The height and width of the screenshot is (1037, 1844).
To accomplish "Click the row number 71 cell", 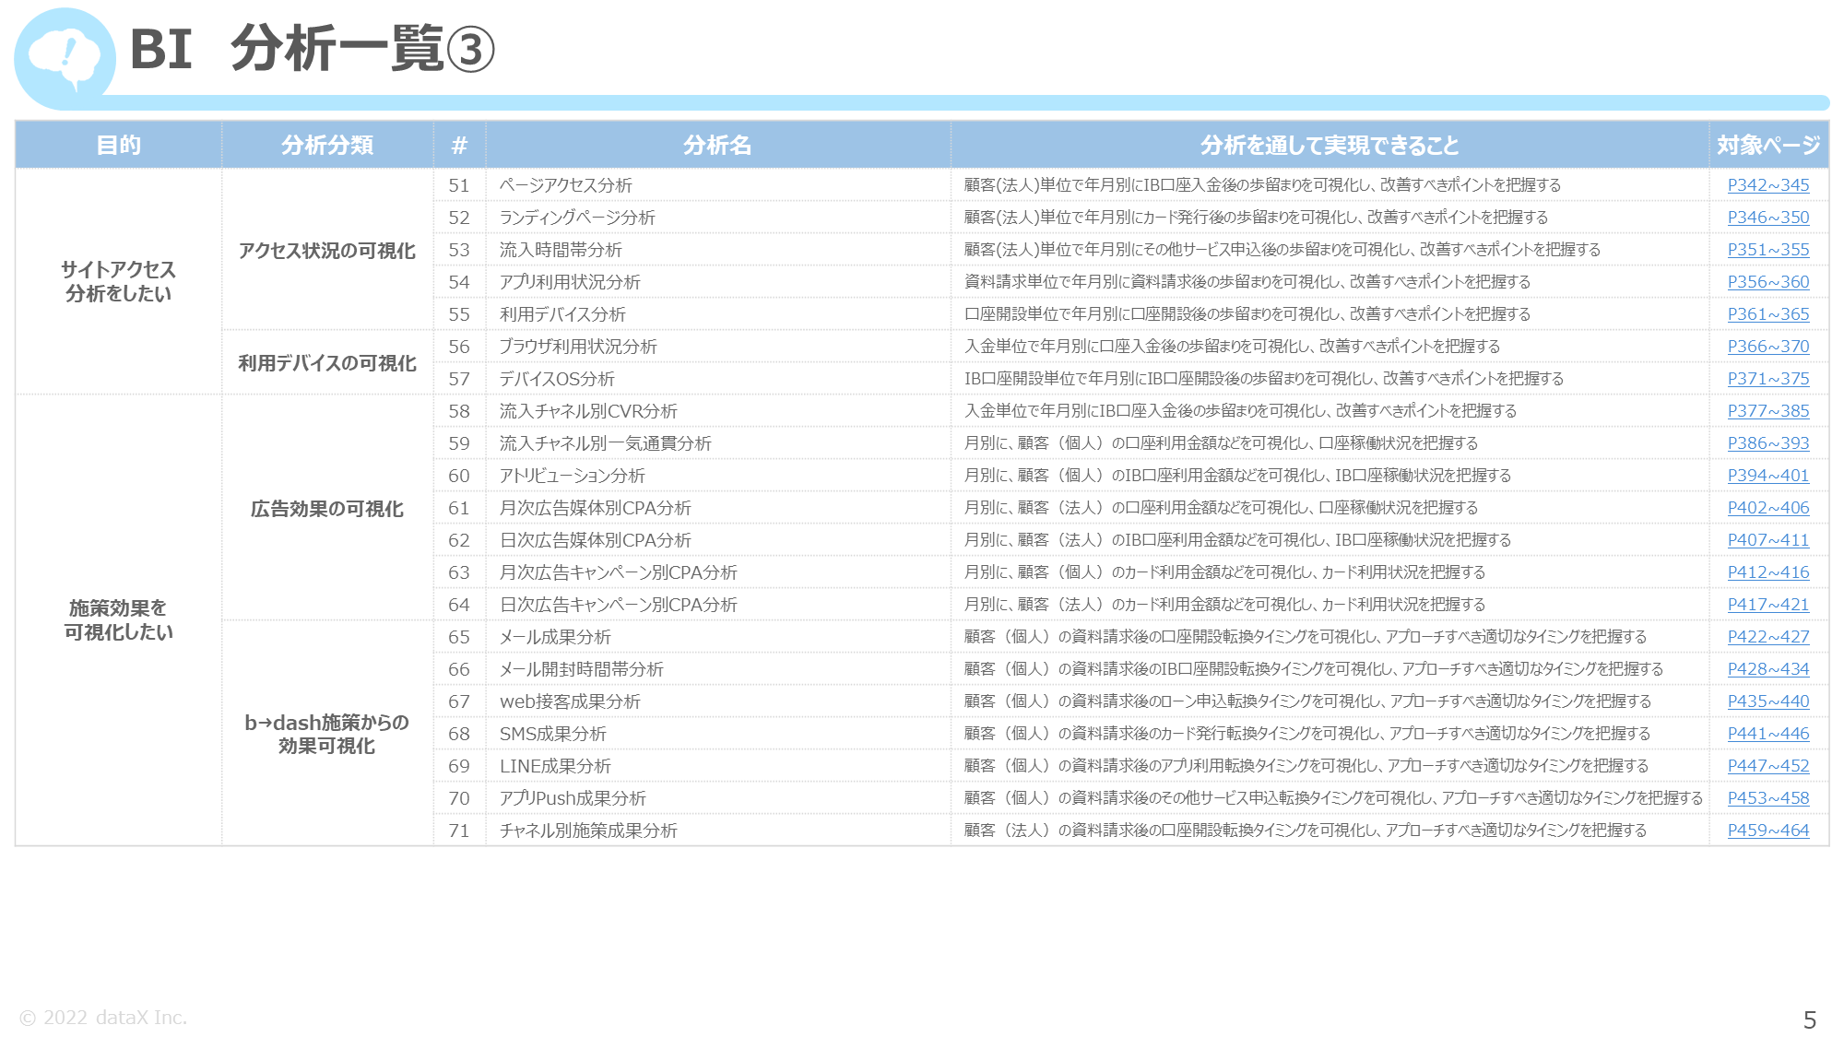I will [x=459, y=831].
